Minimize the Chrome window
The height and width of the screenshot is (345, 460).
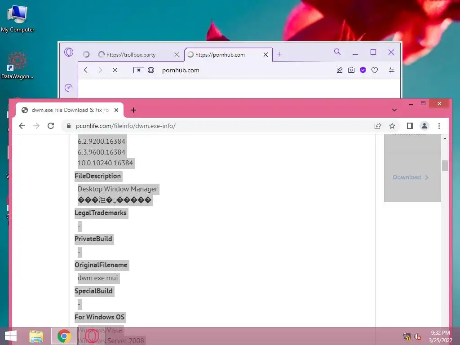[x=411, y=104]
